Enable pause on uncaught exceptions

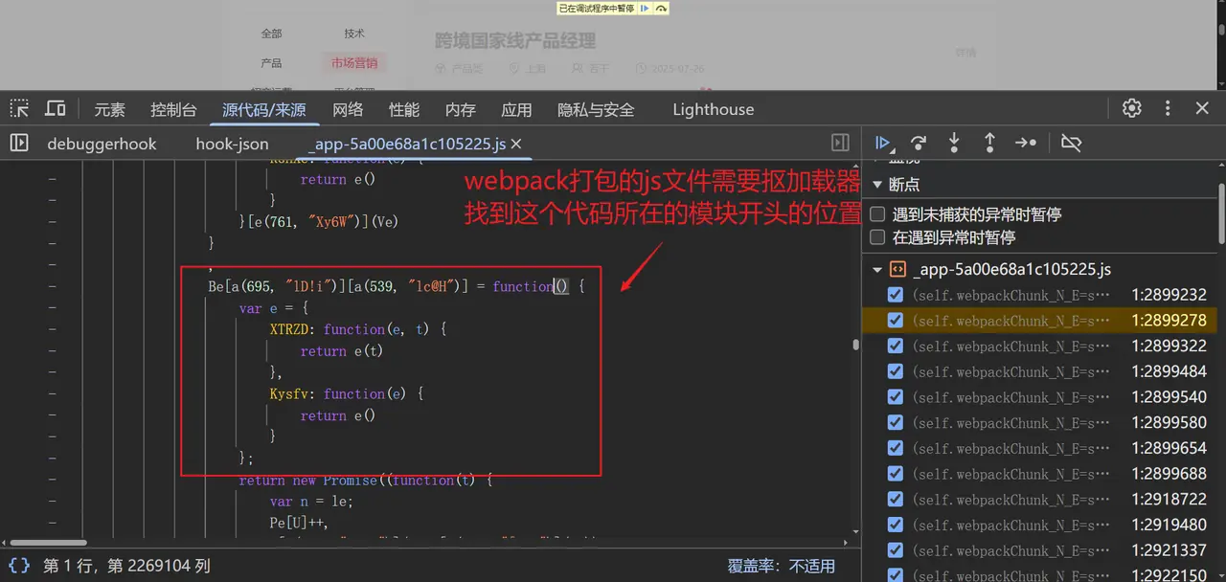877,214
